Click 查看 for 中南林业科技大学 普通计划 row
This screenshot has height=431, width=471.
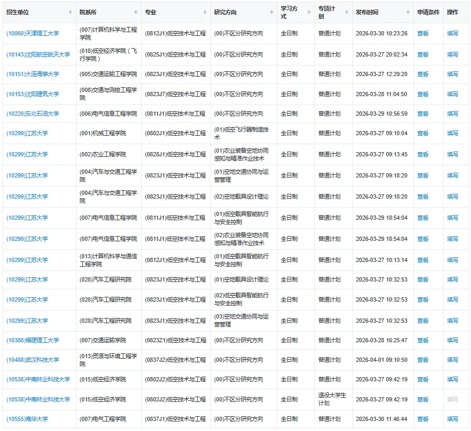pos(422,379)
